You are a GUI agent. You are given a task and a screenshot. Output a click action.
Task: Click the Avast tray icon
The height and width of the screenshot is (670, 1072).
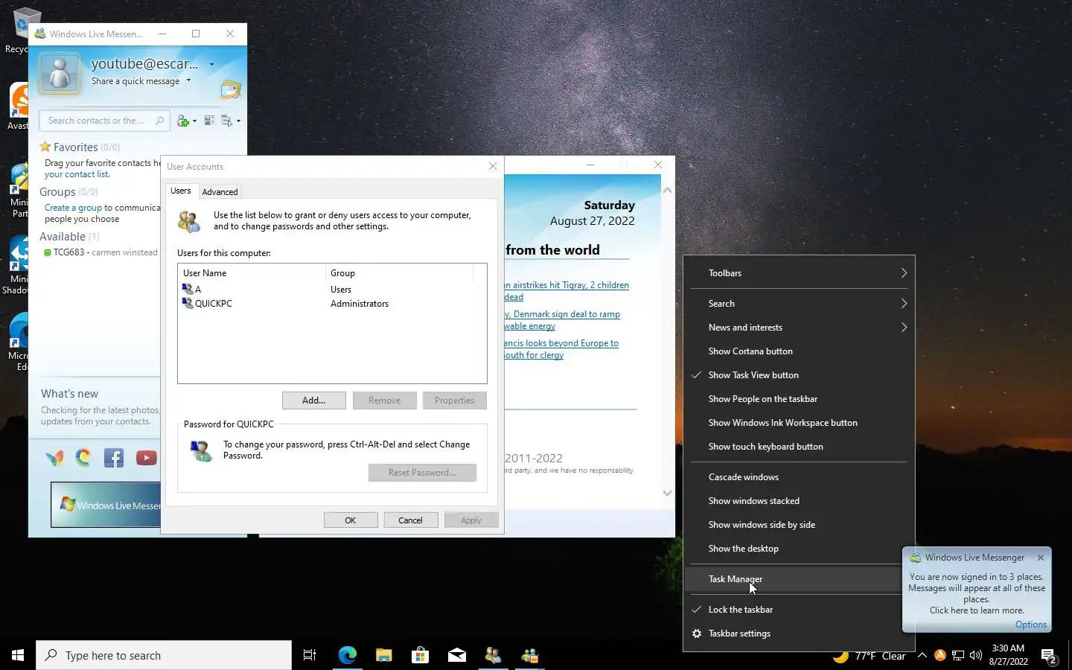(x=939, y=655)
